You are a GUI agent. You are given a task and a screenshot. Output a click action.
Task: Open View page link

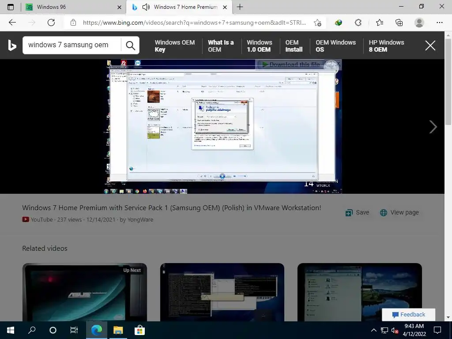(399, 212)
